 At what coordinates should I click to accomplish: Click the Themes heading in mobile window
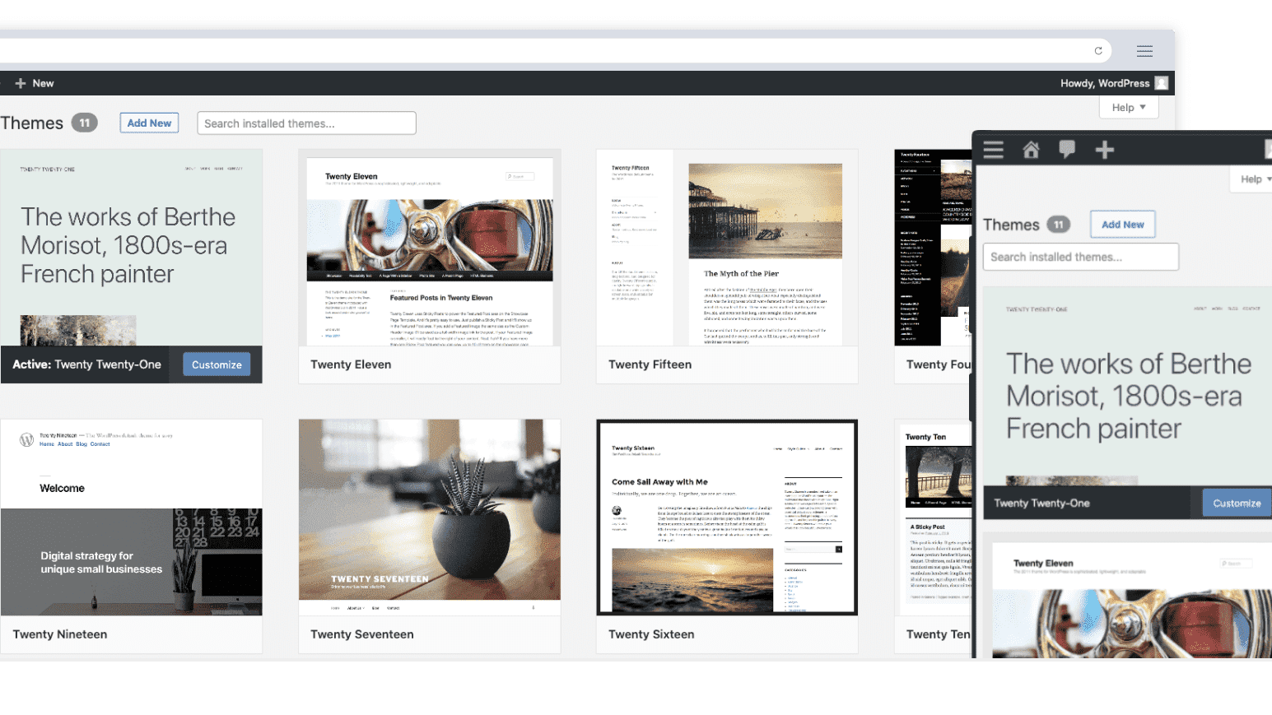pyautogui.click(x=1011, y=225)
